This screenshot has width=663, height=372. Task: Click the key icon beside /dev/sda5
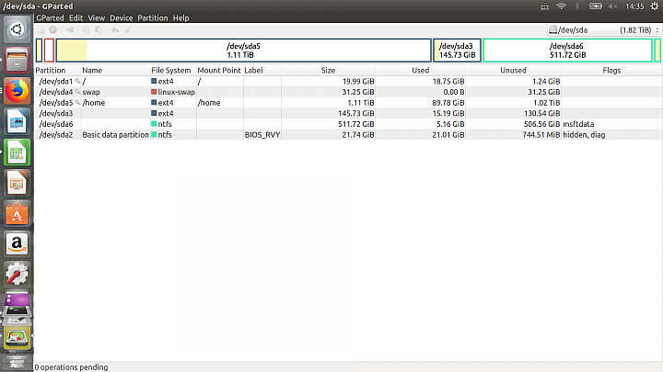click(77, 103)
